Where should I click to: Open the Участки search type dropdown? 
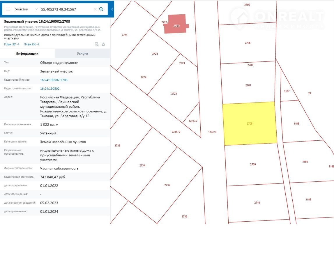click(26, 9)
